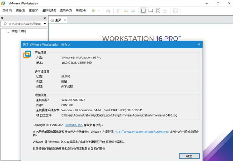Image resolution: width=233 pixels, height=161 pixels.
Task: Click the library search input field
Action: click(x=23, y=24)
